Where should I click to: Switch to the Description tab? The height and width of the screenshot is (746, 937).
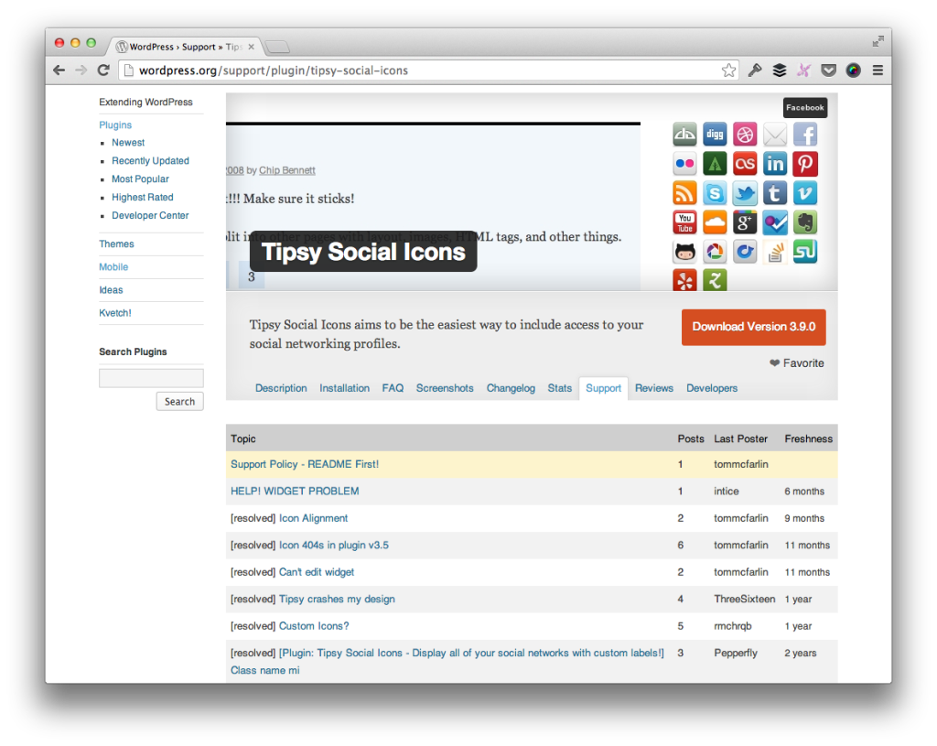point(281,388)
